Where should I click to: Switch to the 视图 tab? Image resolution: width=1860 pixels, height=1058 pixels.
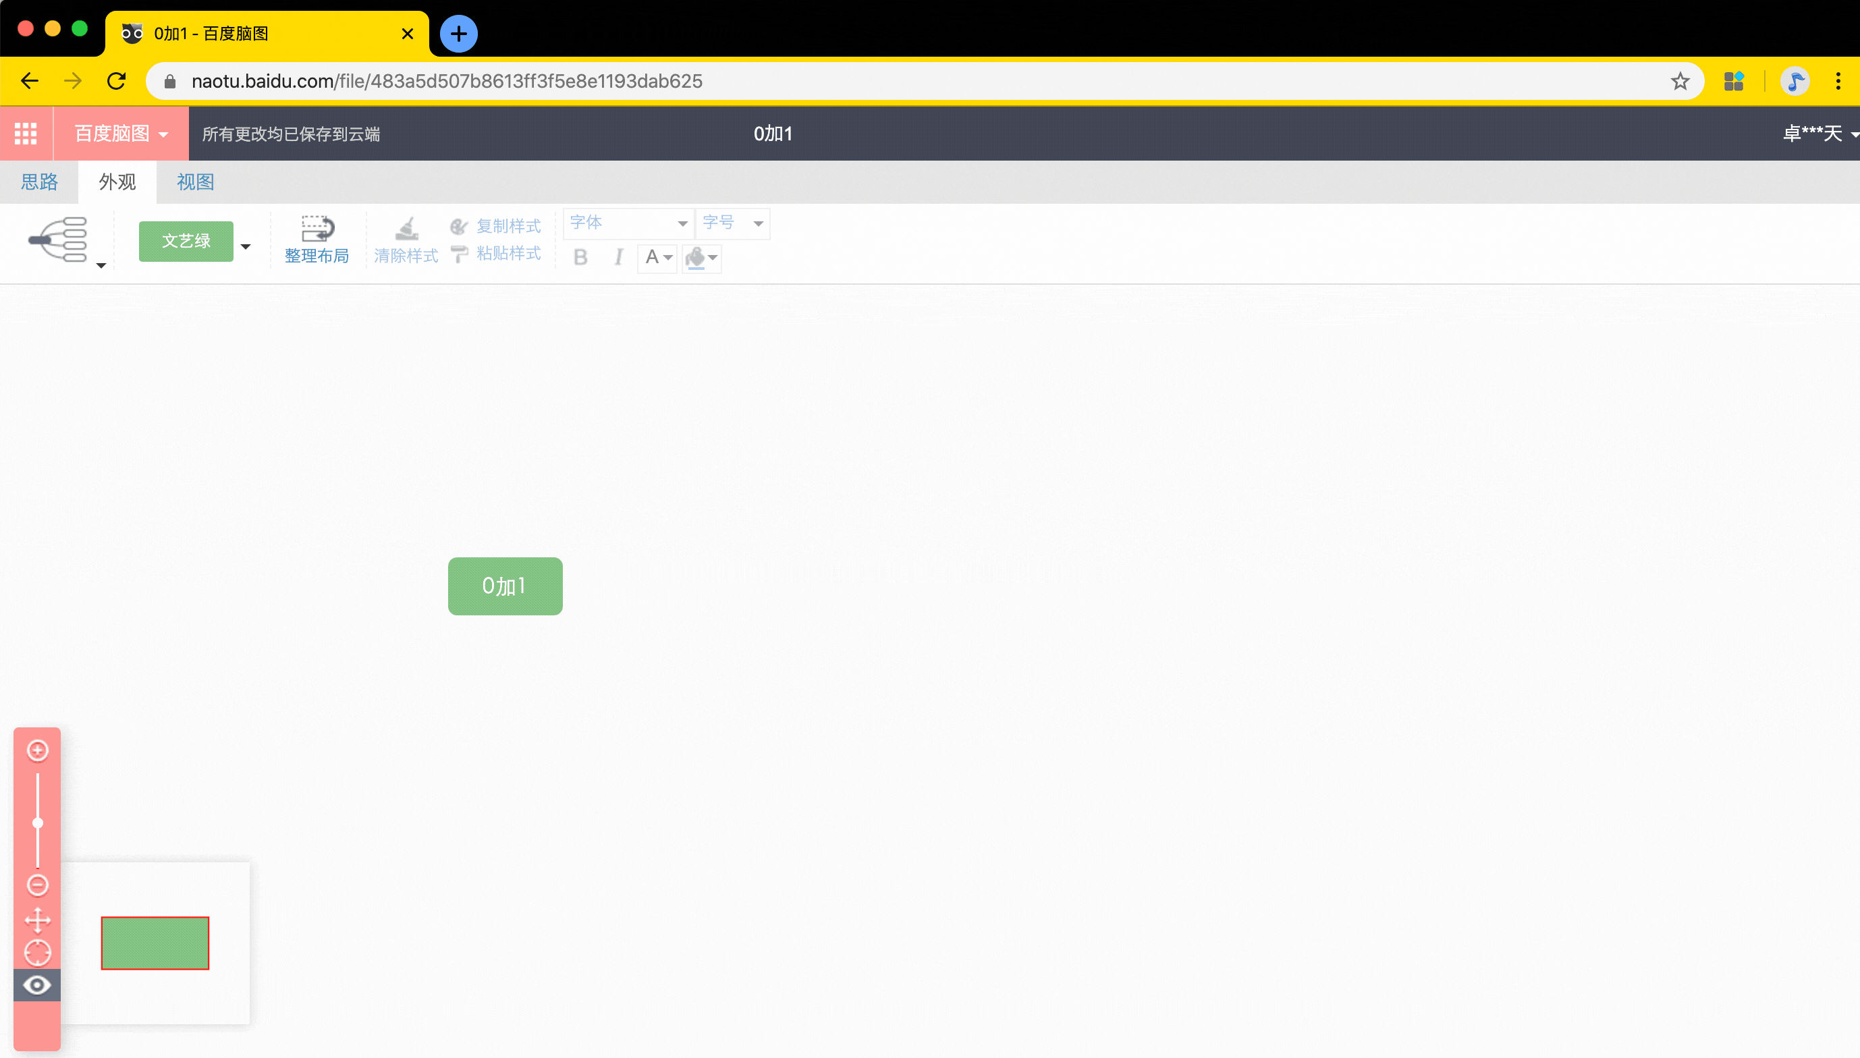pos(195,182)
